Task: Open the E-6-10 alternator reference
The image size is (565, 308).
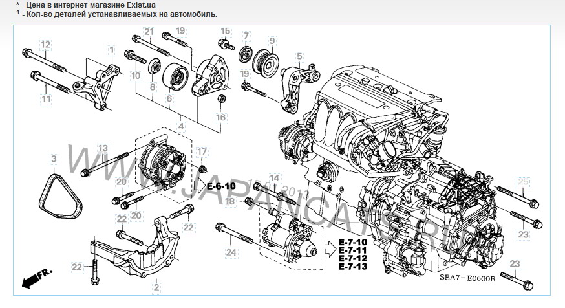Action: click(221, 186)
